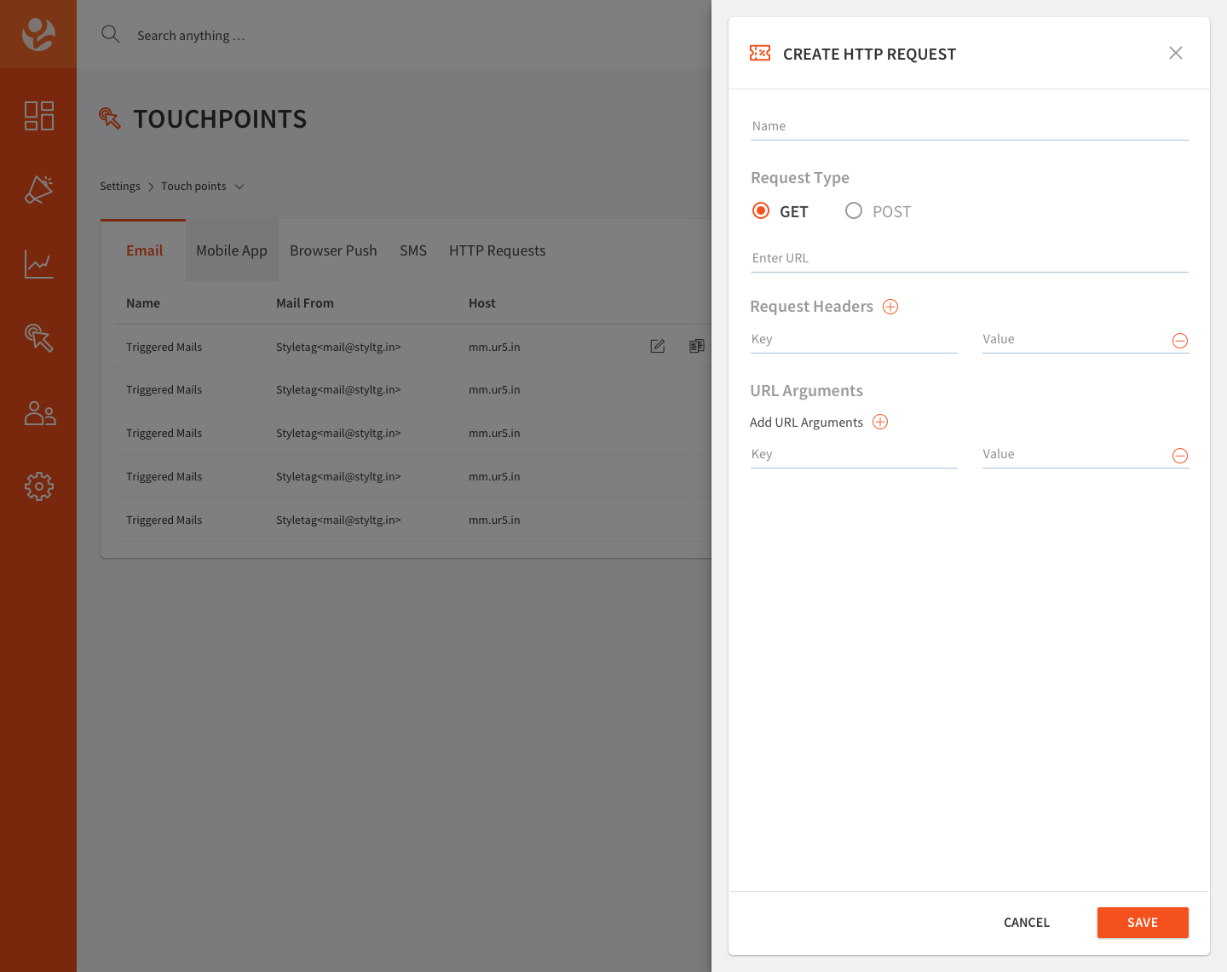Save the new HTTP request
Image resolution: width=1227 pixels, height=972 pixels.
[x=1142, y=923]
